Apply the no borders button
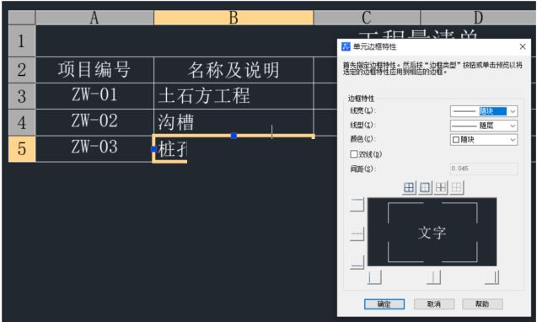The height and width of the screenshot is (322, 537). point(457,188)
